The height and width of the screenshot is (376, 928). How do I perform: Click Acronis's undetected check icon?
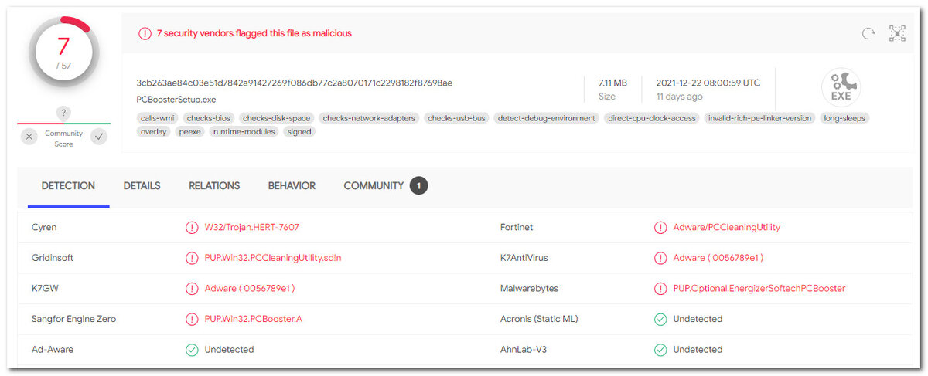click(660, 319)
